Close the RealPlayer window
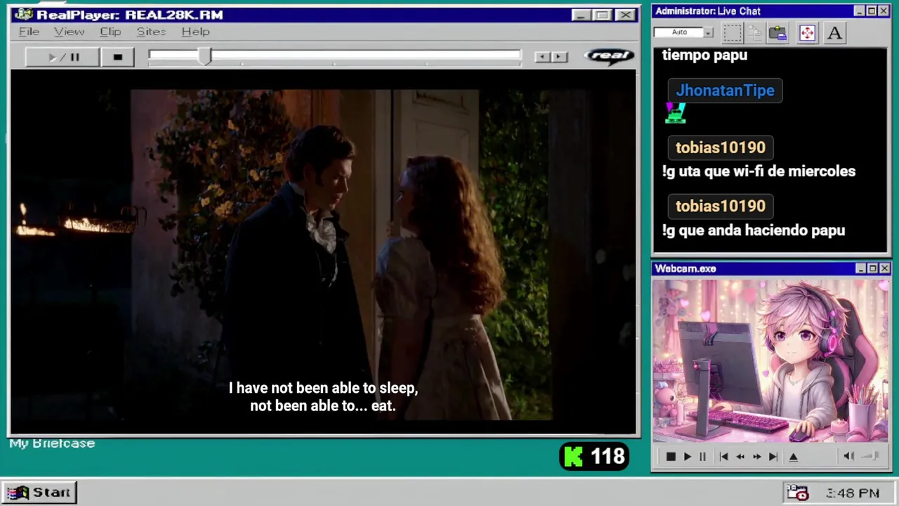Viewport: 899px width, 506px height. (625, 15)
